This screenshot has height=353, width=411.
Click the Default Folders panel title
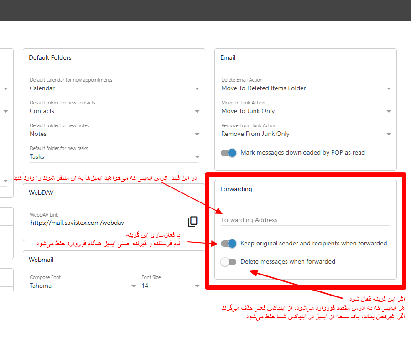pos(50,57)
